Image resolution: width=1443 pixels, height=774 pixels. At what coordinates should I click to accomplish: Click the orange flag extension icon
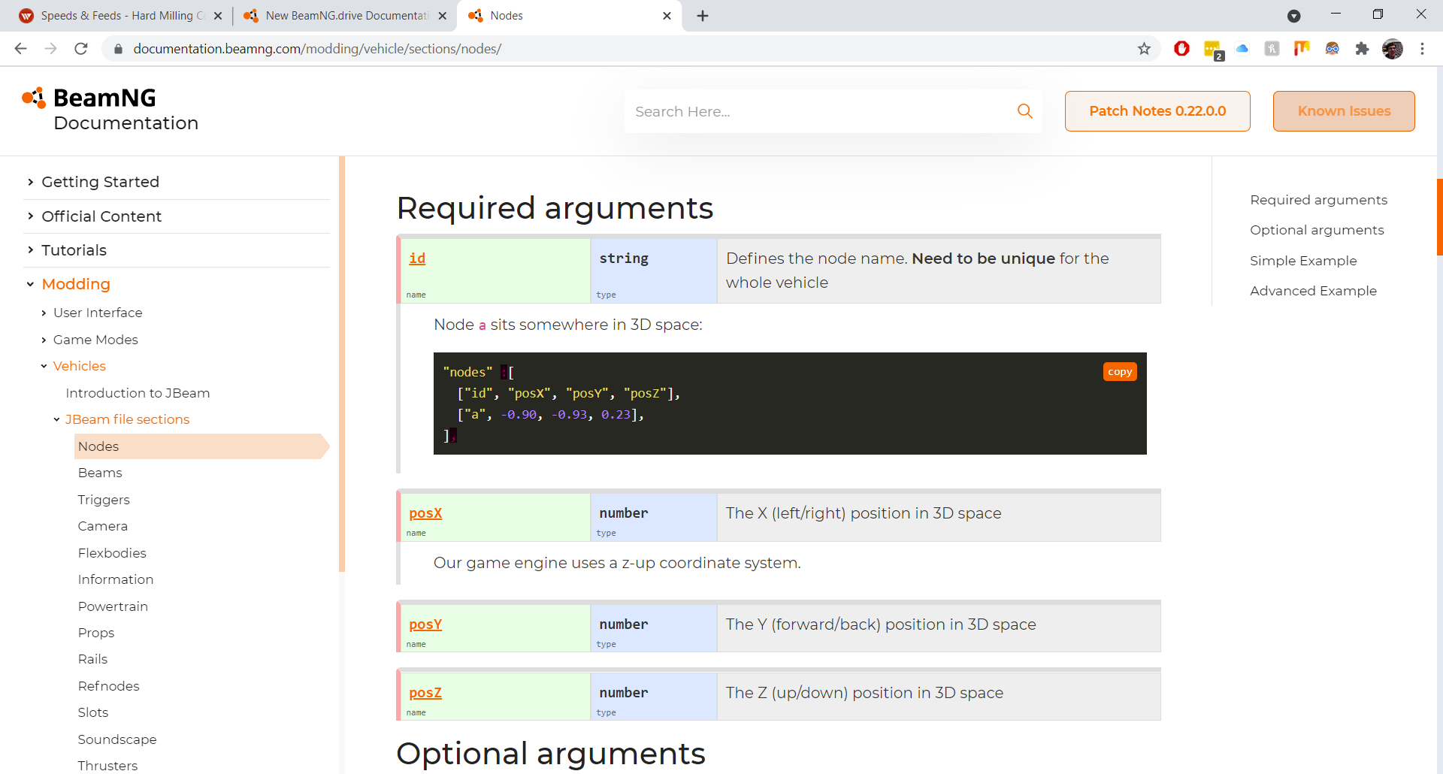click(x=1302, y=49)
